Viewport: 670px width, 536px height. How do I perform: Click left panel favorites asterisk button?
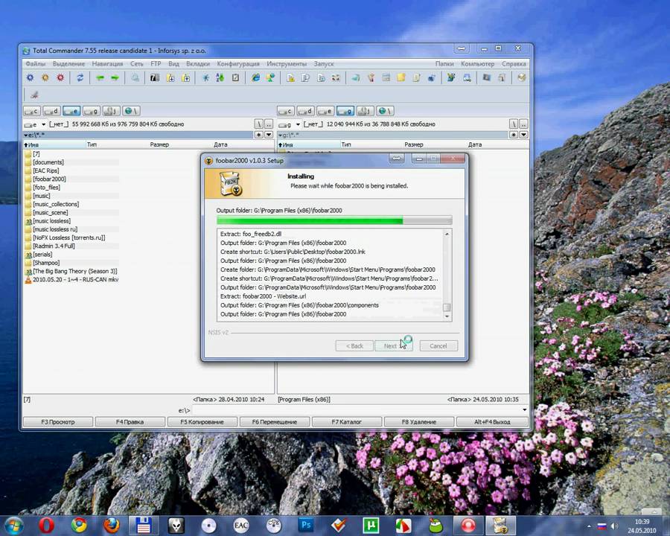point(259,135)
